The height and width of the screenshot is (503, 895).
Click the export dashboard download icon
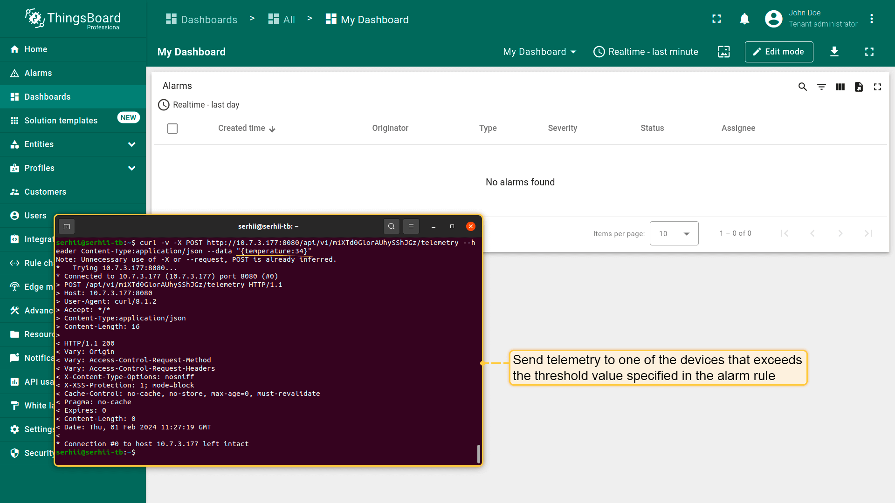click(834, 52)
